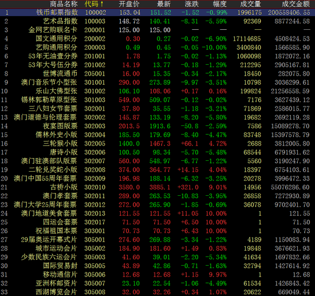Click code 305008
The width and height of the screenshot is (315, 296).
pyautogui.click(x=95, y=292)
